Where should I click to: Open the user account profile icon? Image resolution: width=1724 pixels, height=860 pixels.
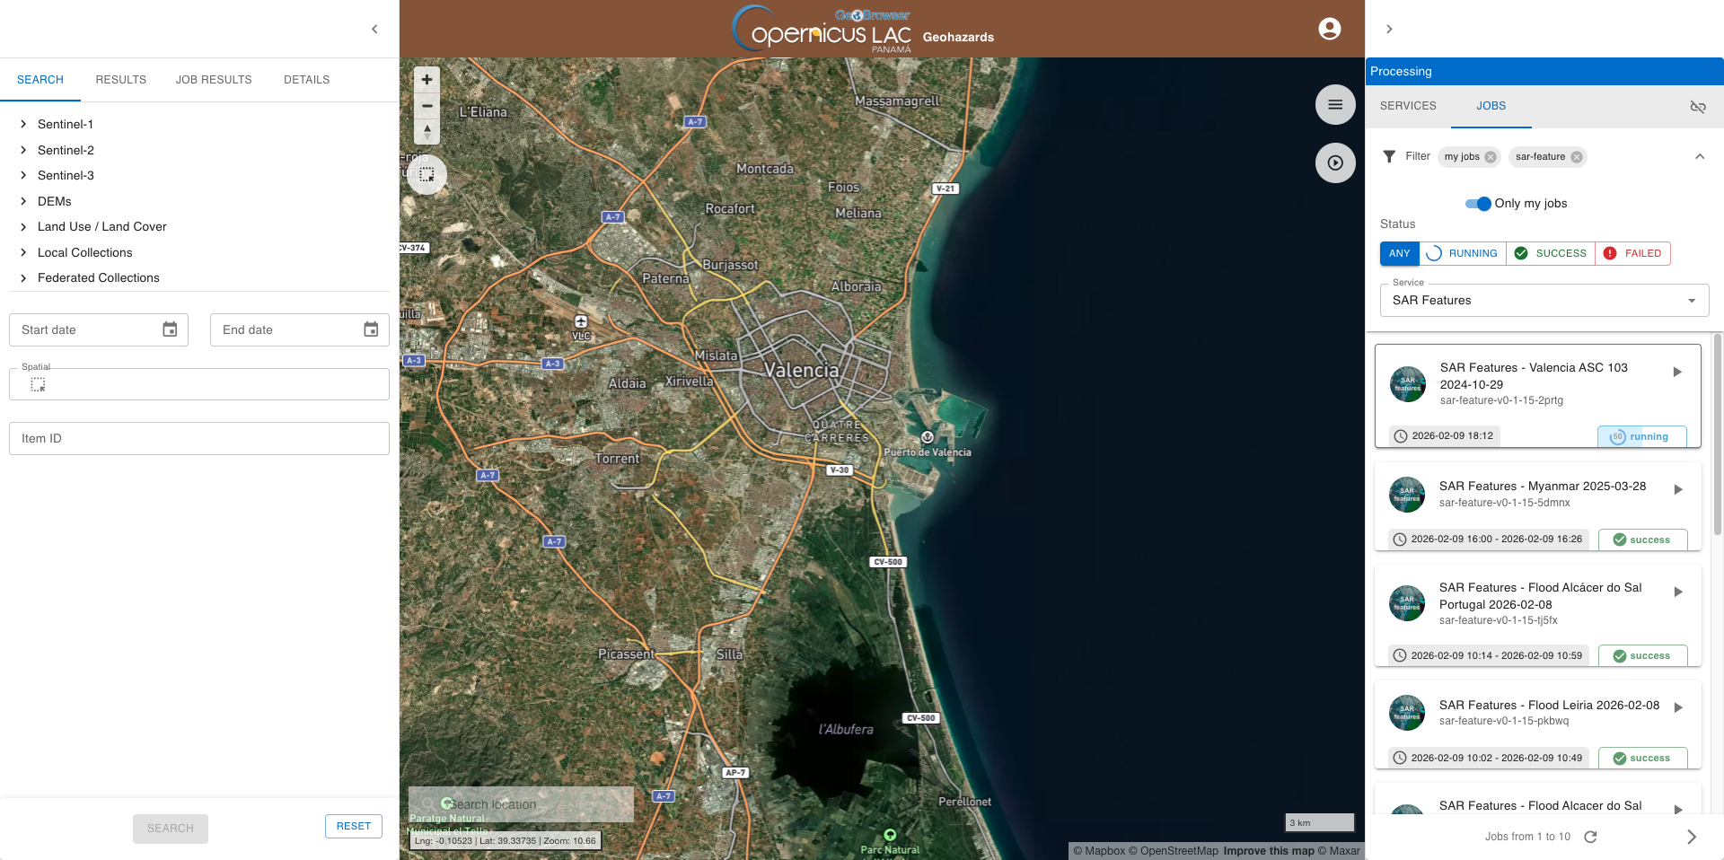(x=1330, y=29)
